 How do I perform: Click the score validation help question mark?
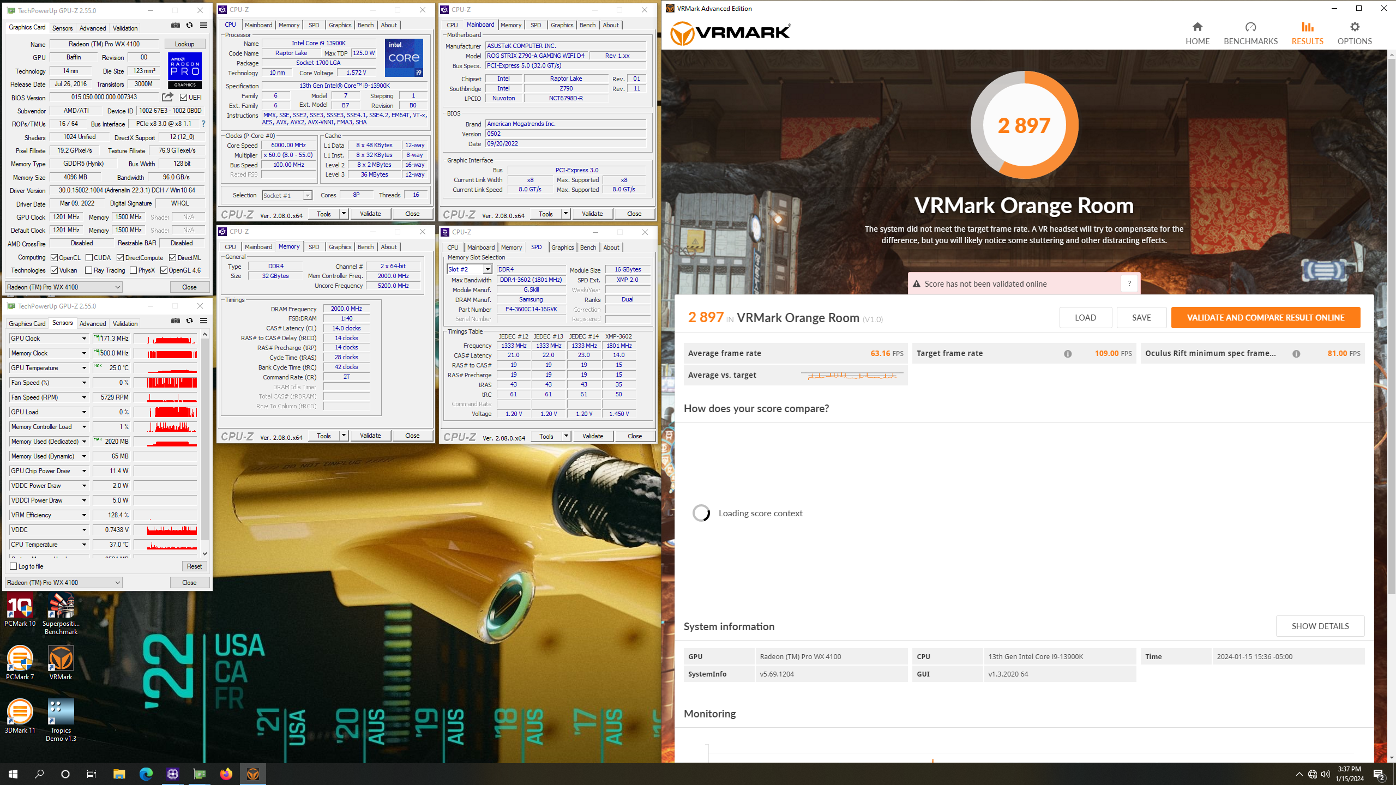point(1129,283)
